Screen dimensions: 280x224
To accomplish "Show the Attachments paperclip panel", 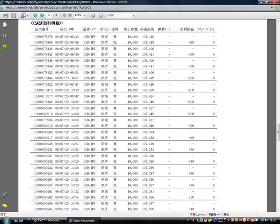I will coord(5,195).
